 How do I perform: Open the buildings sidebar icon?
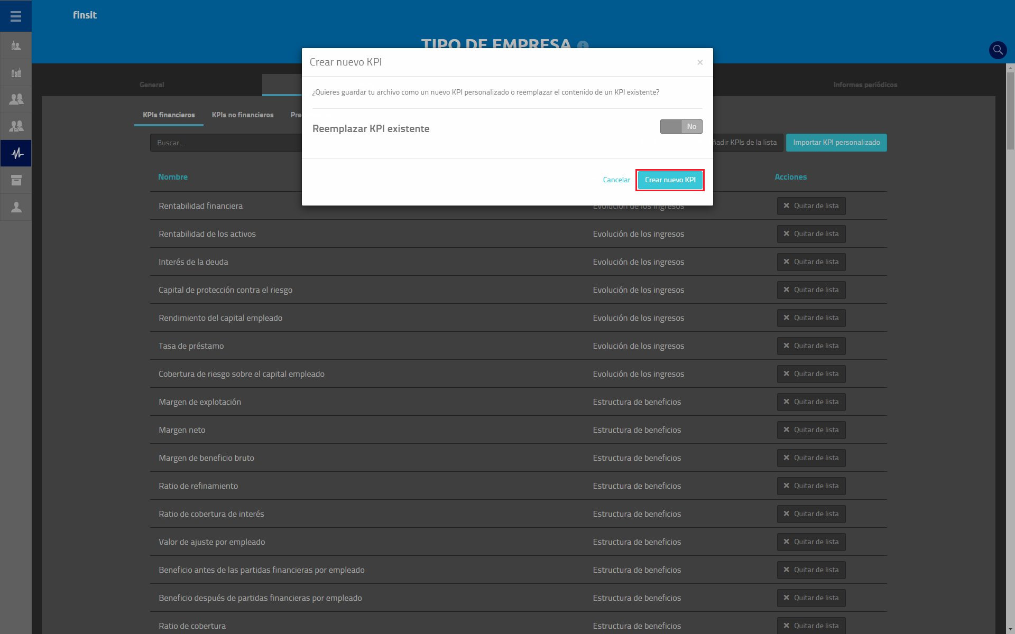click(x=16, y=73)
